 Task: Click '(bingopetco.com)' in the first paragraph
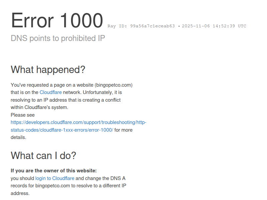tap(113, 85)
